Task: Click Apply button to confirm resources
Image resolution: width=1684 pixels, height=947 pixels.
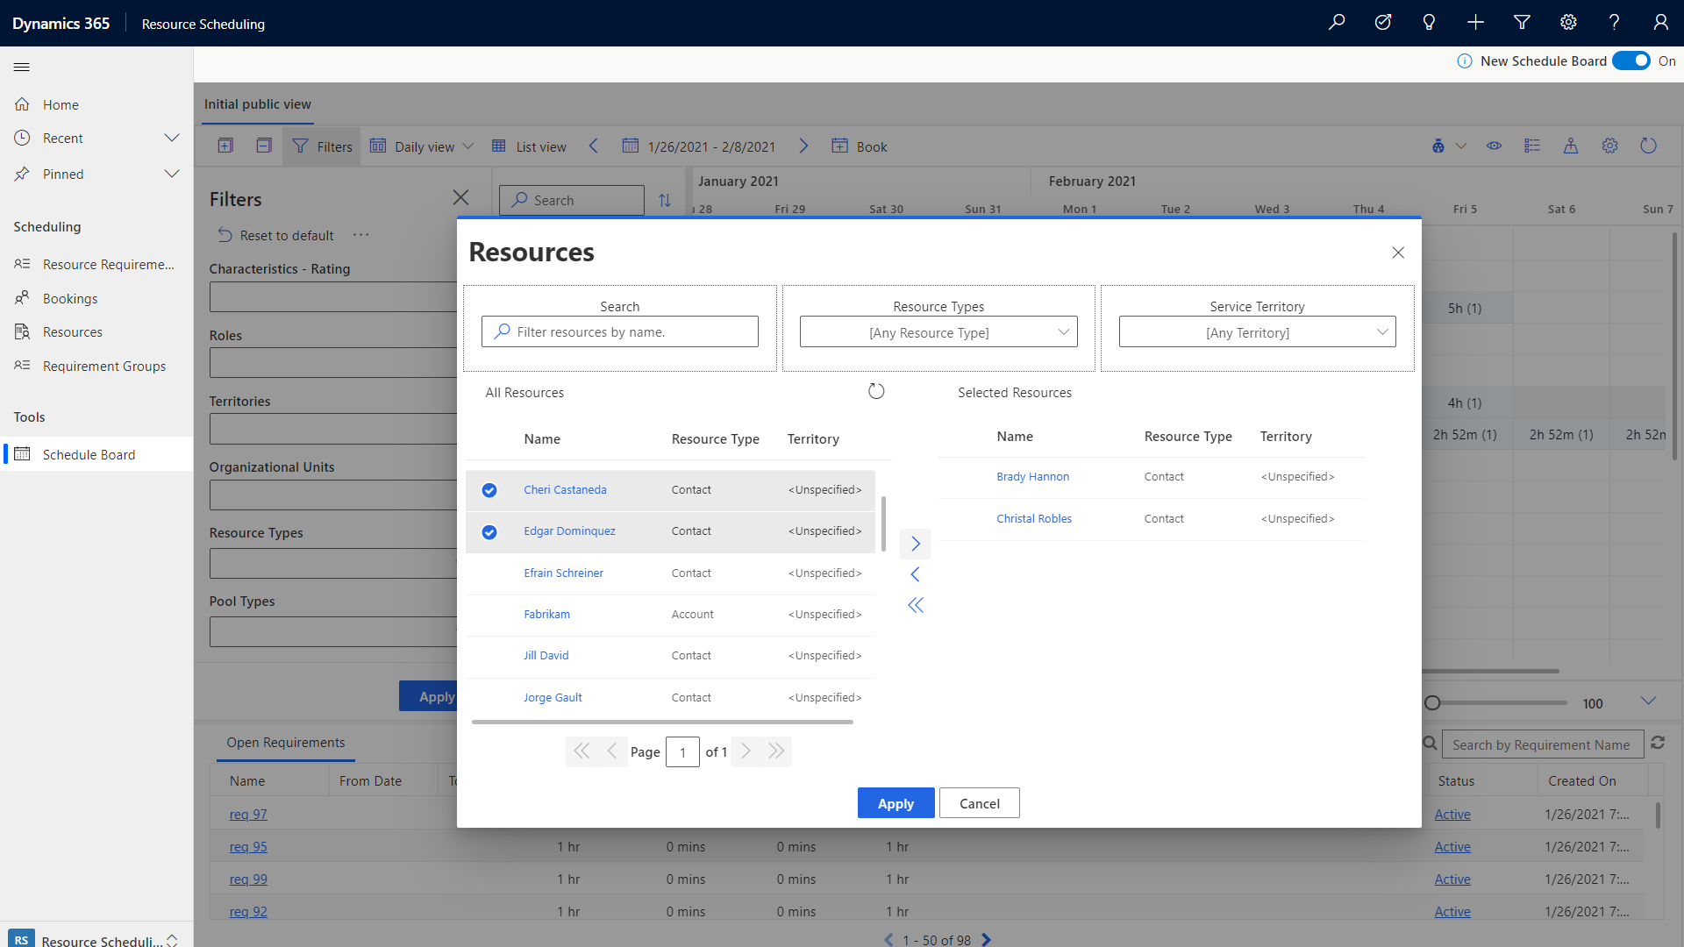Action: click(896, 802)
